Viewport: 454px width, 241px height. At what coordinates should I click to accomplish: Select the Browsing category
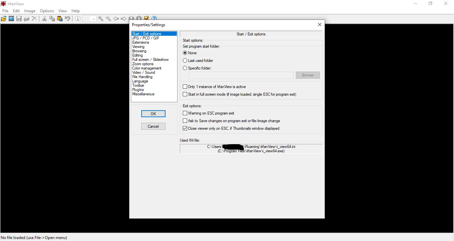point(154,51)
